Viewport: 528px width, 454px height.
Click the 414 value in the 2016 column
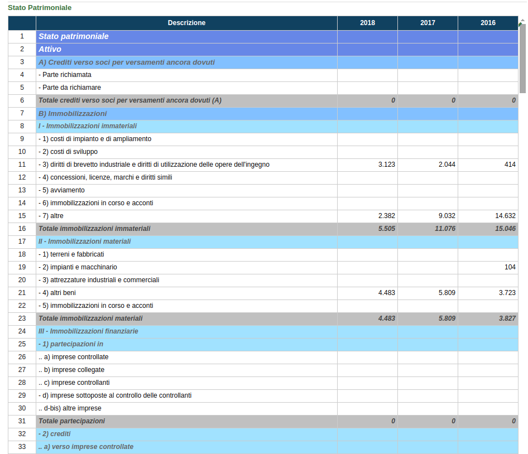click(510, 165)
